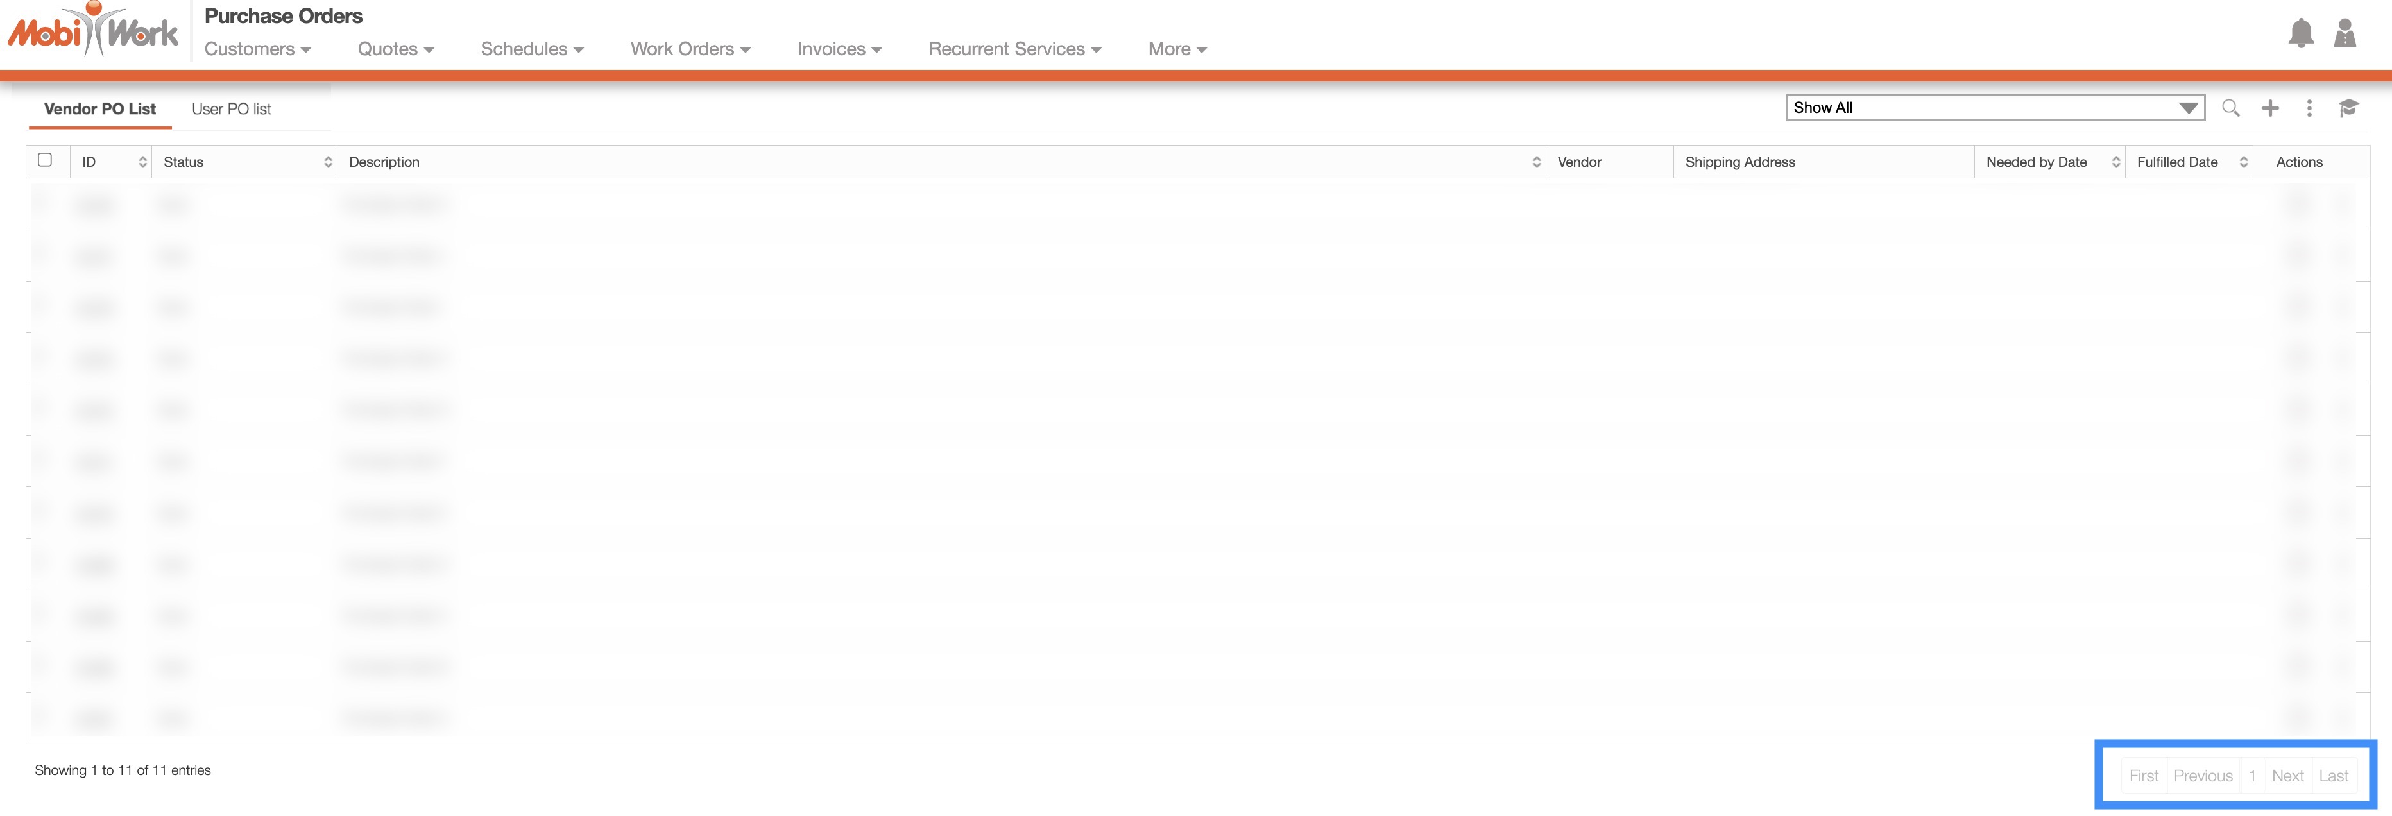
Task: Click the graduation cap help icon
Action: (2348, 108)
